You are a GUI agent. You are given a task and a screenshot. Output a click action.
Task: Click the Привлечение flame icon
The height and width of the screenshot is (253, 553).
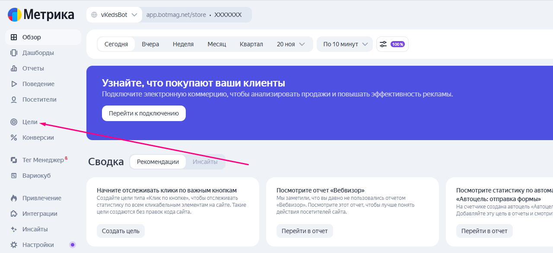14,198
